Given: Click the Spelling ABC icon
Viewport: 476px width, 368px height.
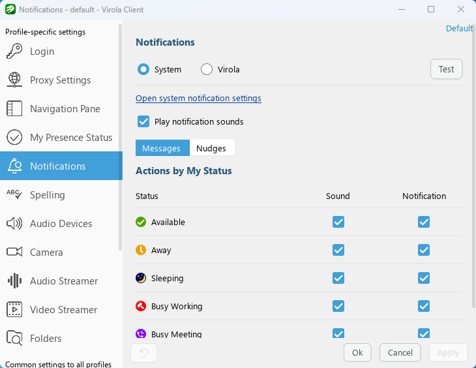Looking at the screenshot, I should pos(14,194).
